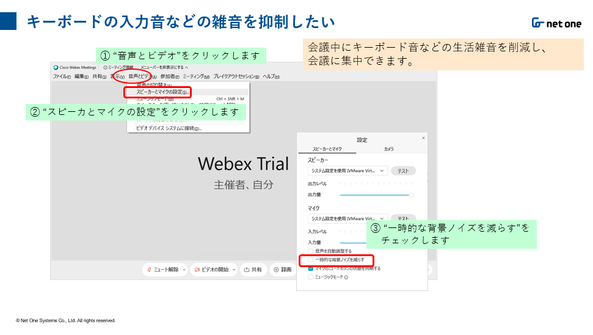The height and width of the screenshot is (335, 593).
Task: Check 音声を自動調整する checkbox
Action: (310, 251)
